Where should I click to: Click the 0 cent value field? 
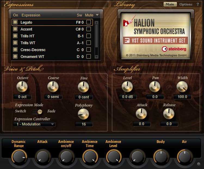[84, 97]
